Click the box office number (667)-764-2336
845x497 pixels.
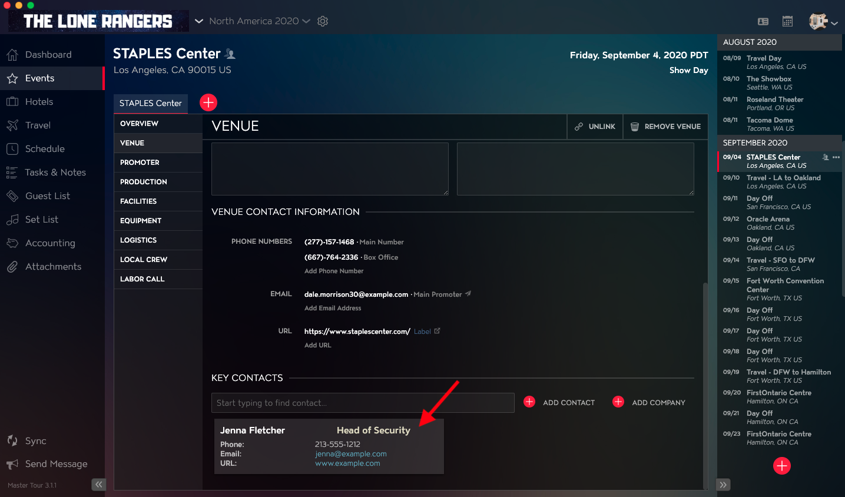click(331, 257)
